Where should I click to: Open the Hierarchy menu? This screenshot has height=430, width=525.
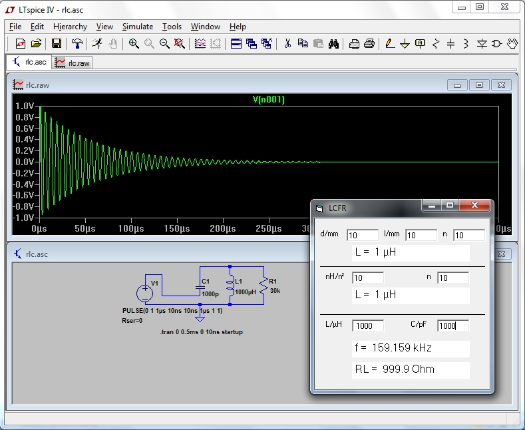click(70, 27)
